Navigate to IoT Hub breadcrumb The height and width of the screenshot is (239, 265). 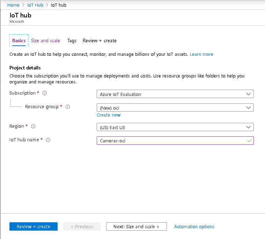[x=35, y=5]
